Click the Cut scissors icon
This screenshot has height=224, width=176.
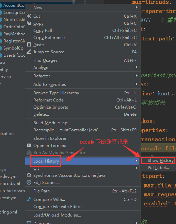pyautogui.click(x=29, y=16)
